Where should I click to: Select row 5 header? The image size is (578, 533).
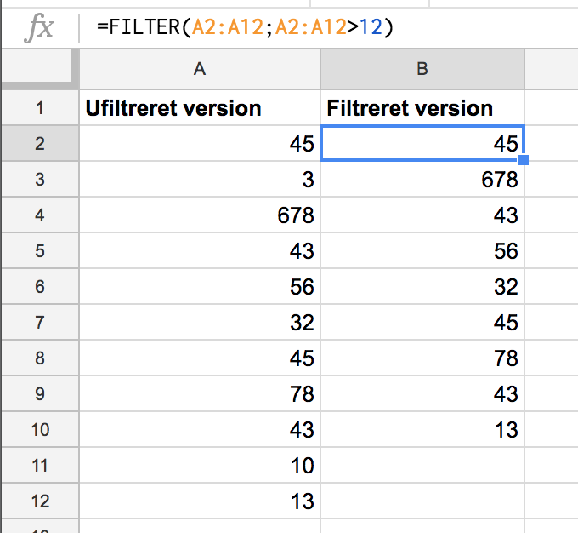tap(40, 251)
